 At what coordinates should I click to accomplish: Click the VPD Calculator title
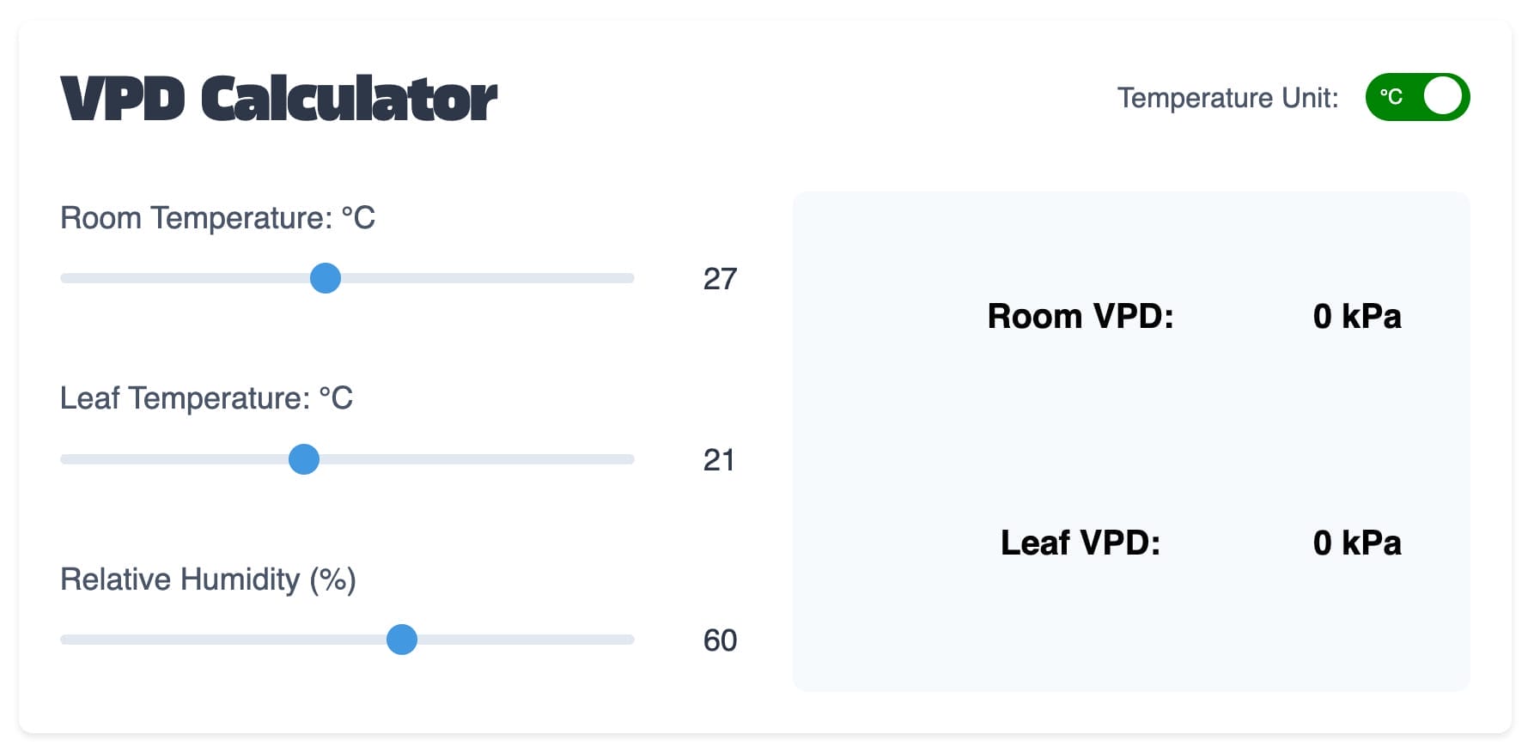(277, 97)
